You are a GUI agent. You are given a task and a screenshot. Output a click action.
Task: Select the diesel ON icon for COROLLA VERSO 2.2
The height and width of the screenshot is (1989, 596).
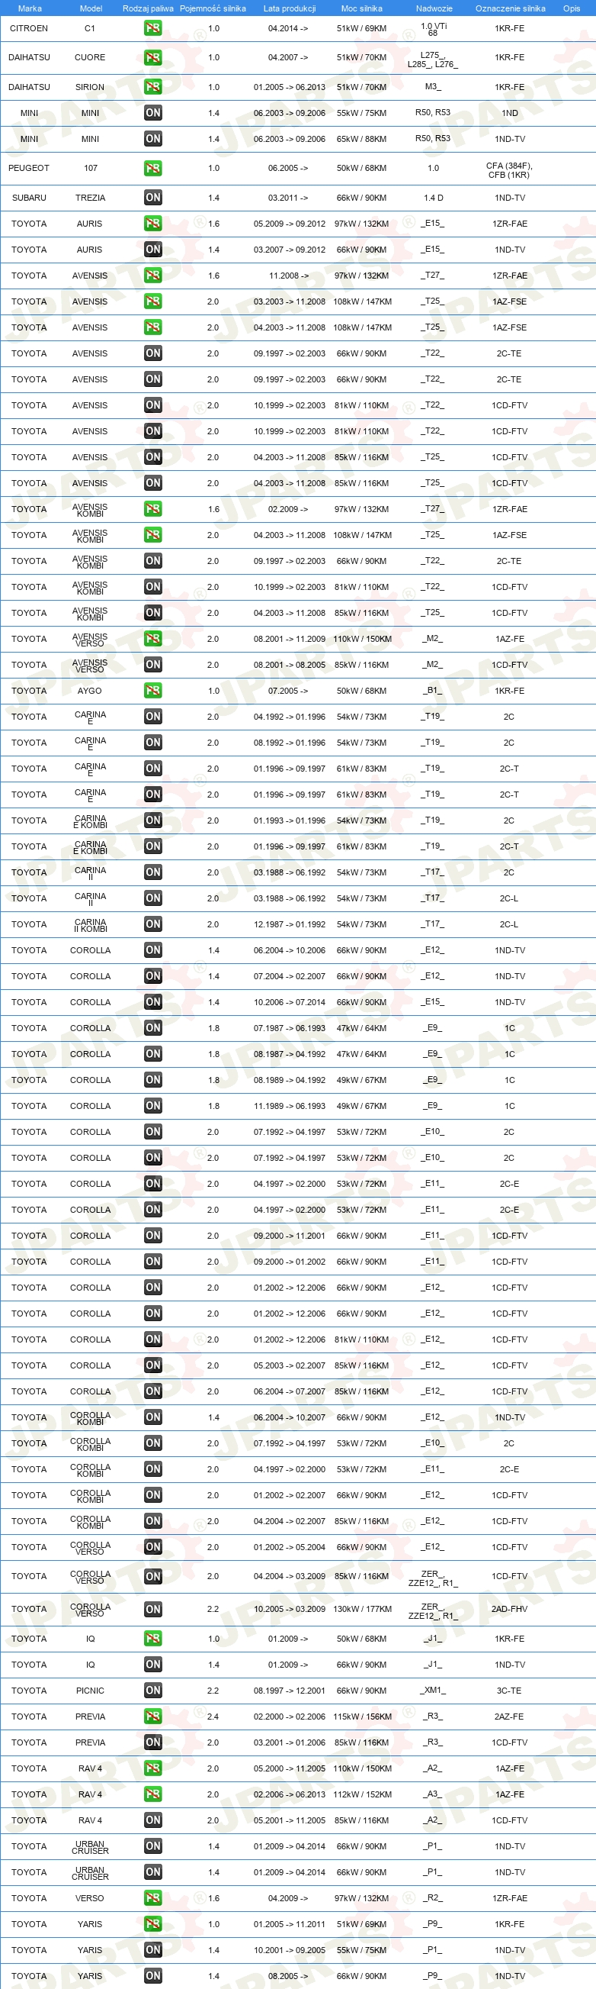click(152, 1610)
